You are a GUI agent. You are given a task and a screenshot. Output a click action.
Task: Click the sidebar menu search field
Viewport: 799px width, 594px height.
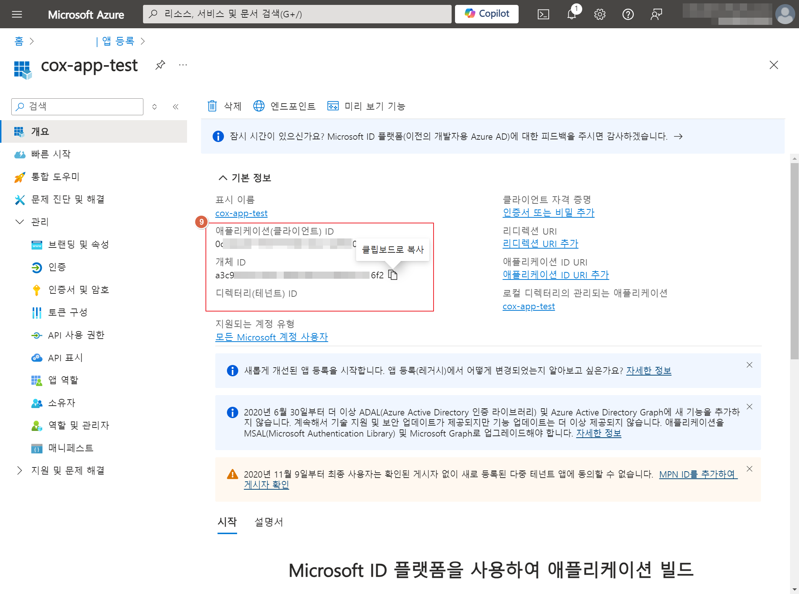[x=78, y=107]
